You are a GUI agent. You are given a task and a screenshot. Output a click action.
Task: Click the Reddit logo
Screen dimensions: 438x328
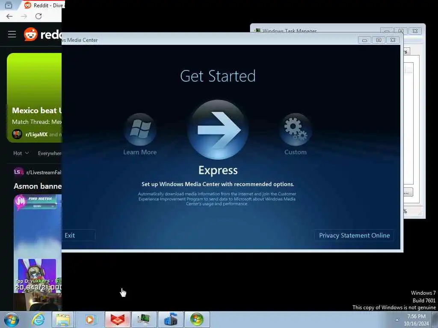click(x=42, y=34)
